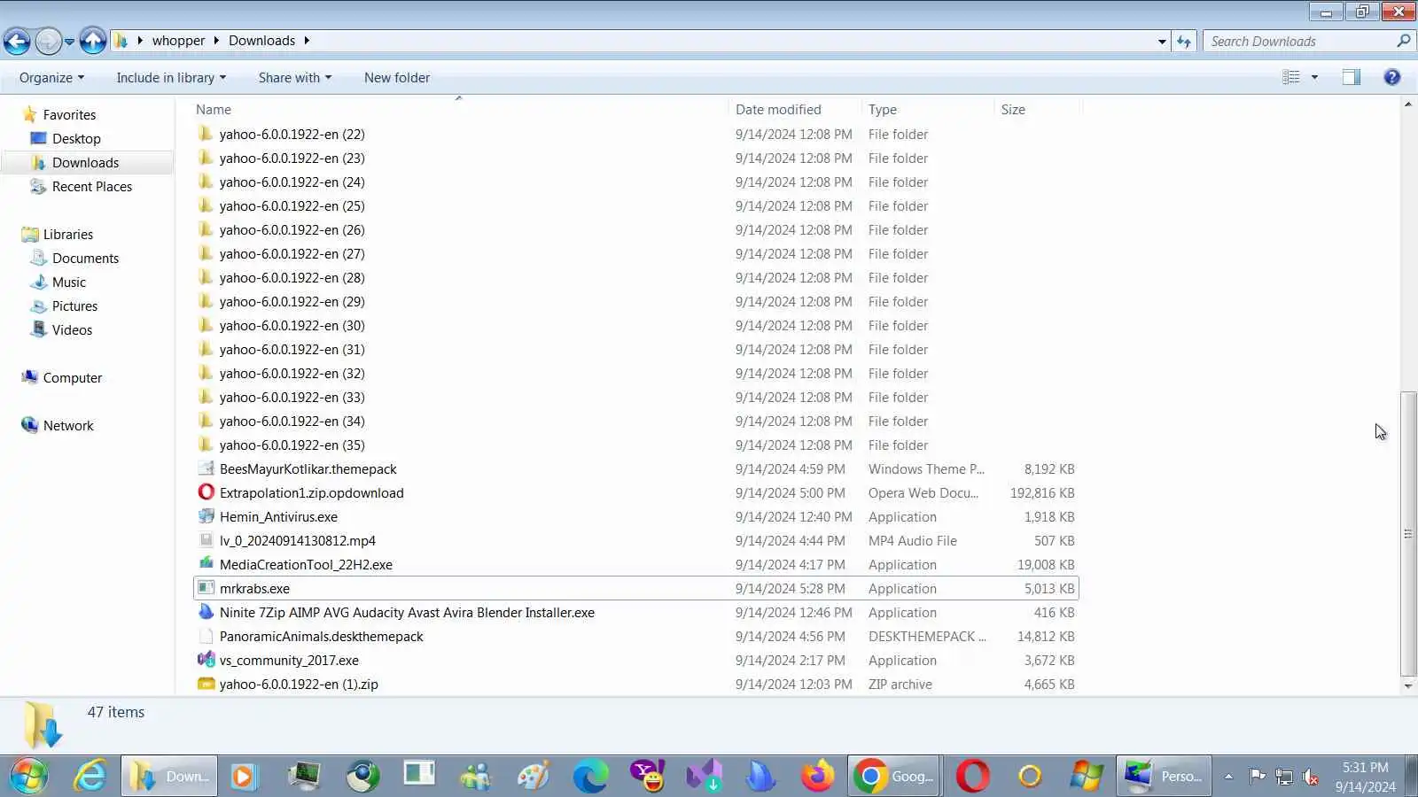Viewport: 1418px width, 797px height.
Task: Click the vs_community_2017.exe file icon
Action: pyautogui.click(x=206, y=660)
